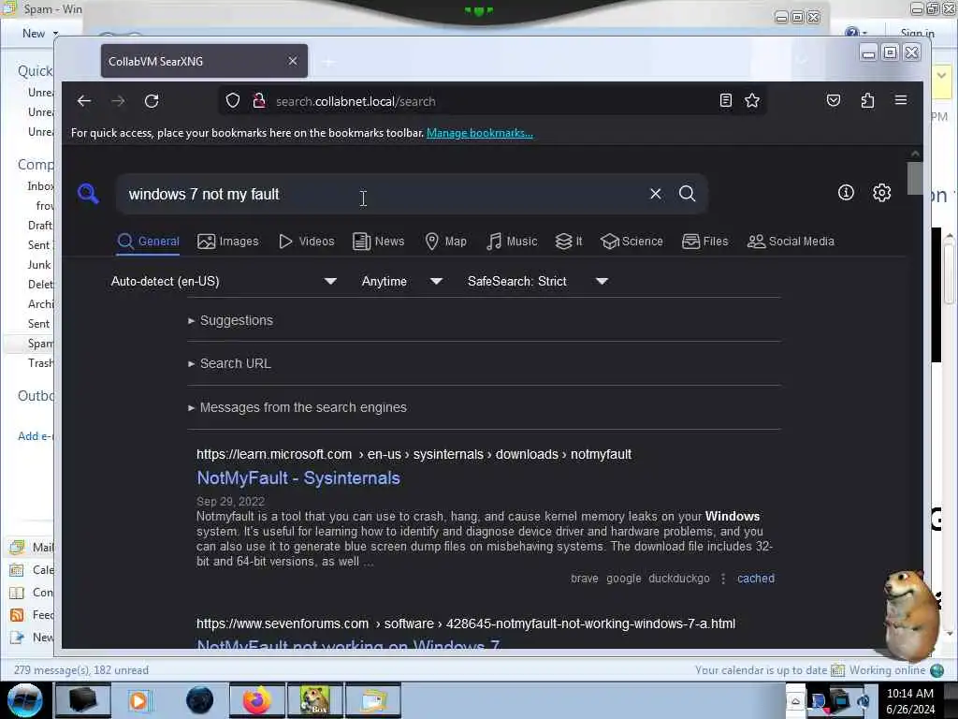Open the media player taskbar icon

tap(138, 700)
